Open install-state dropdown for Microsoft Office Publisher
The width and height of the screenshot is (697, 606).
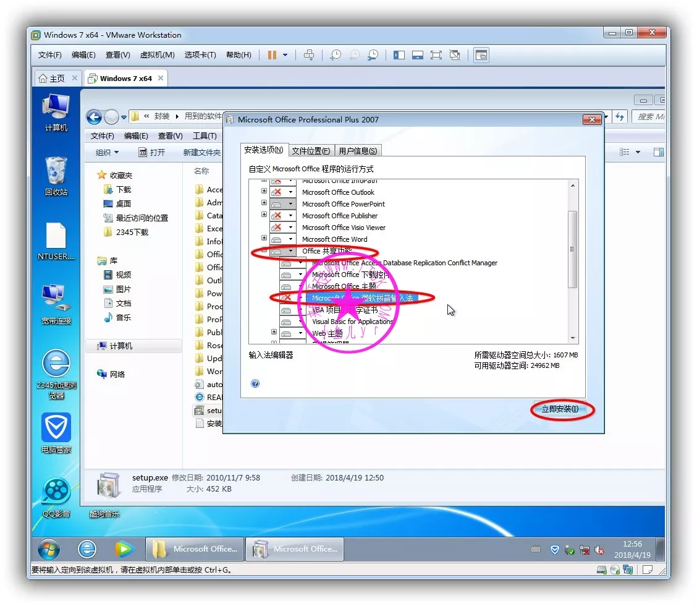(290, 216)
